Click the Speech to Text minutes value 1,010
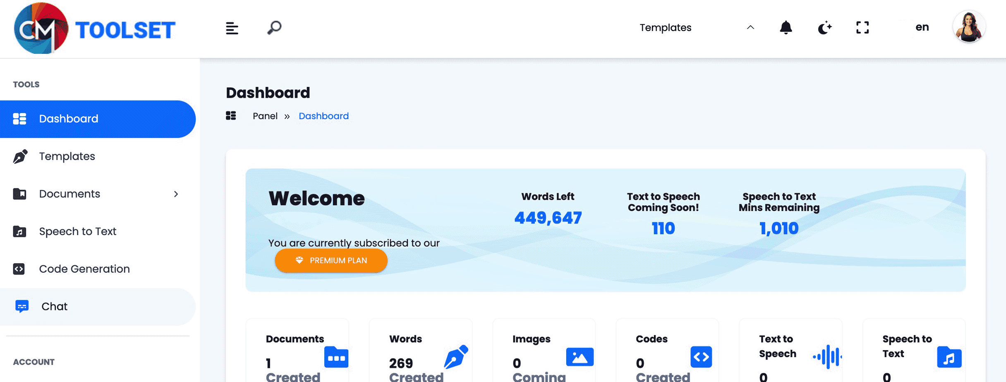Image resolution: width=1006 pixels, height=382 pixels. tap(779, 228)
